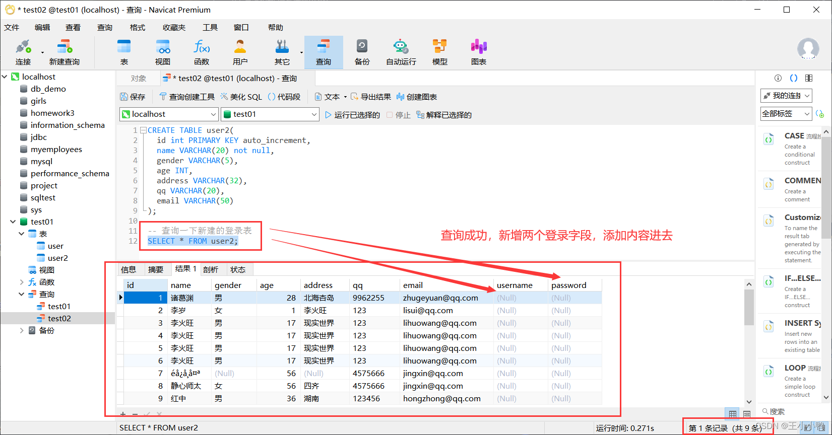Click the username column header

pos(521,285)
